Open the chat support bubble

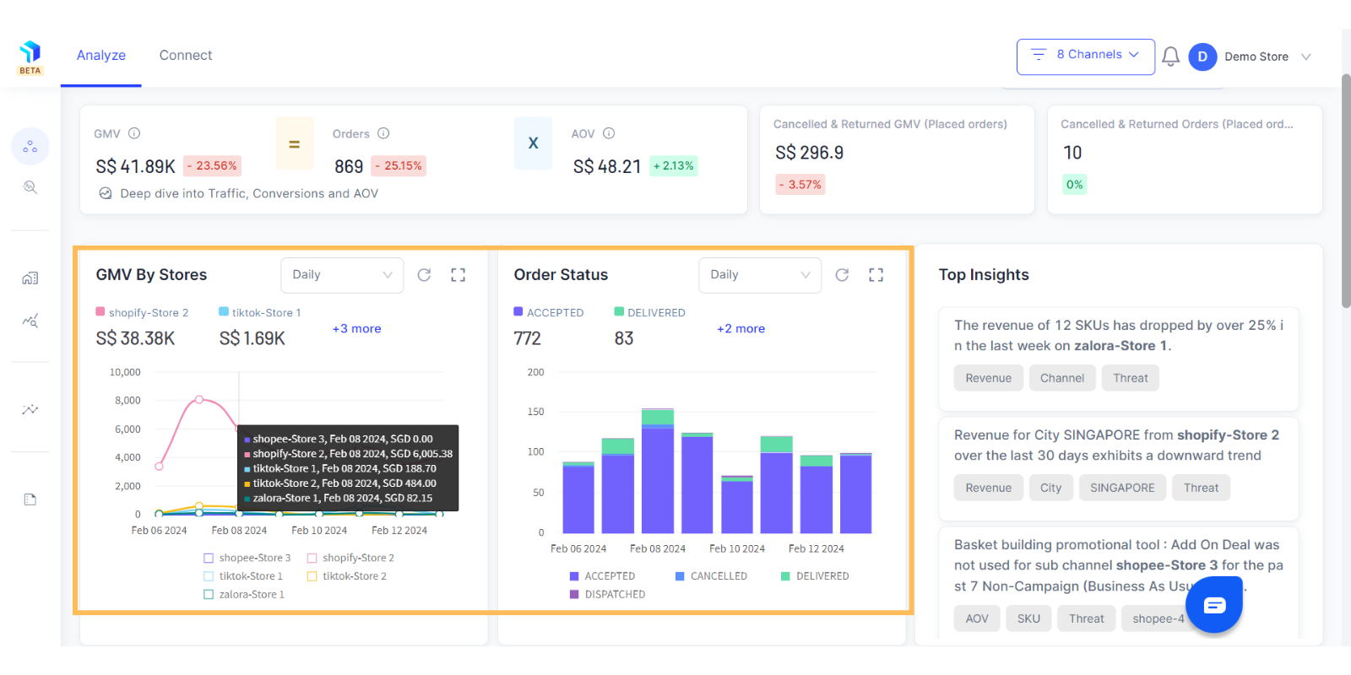[1214, 604]
